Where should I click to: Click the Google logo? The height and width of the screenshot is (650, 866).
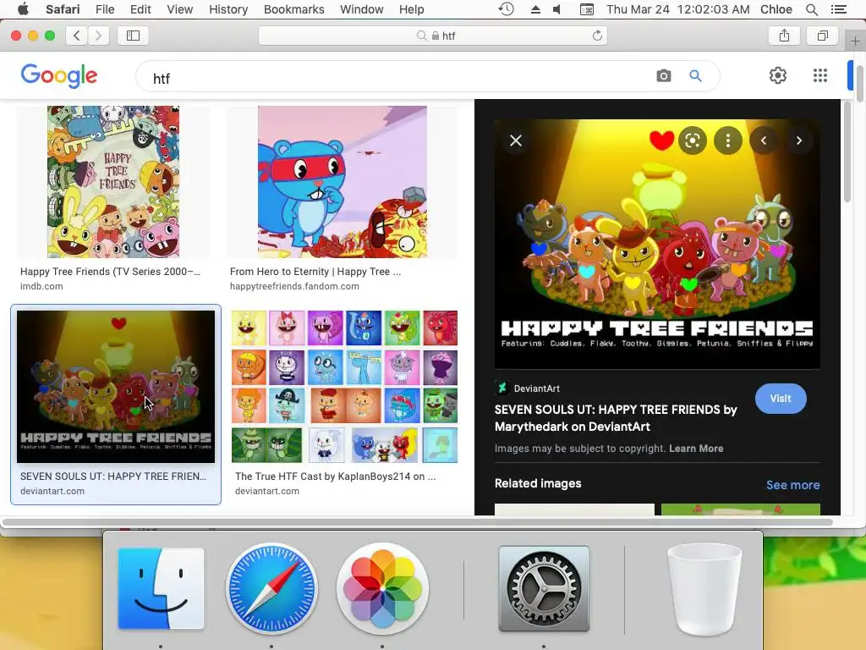[x=59, y=75]
